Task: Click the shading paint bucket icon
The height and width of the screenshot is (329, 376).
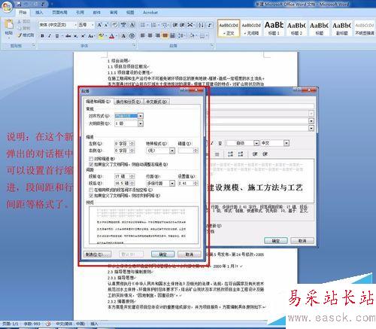Action: (192, 35)
